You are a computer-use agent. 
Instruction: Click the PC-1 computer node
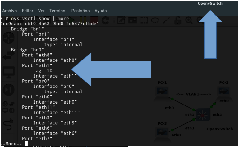[162, 91]
